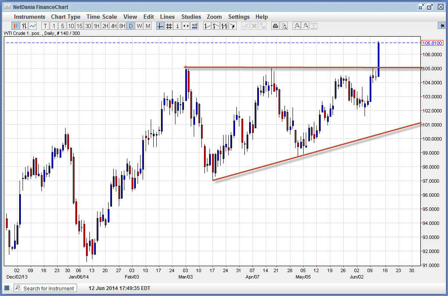Select the candlestick chart type icon
This screenshot has width=448, height=296.
16,26
